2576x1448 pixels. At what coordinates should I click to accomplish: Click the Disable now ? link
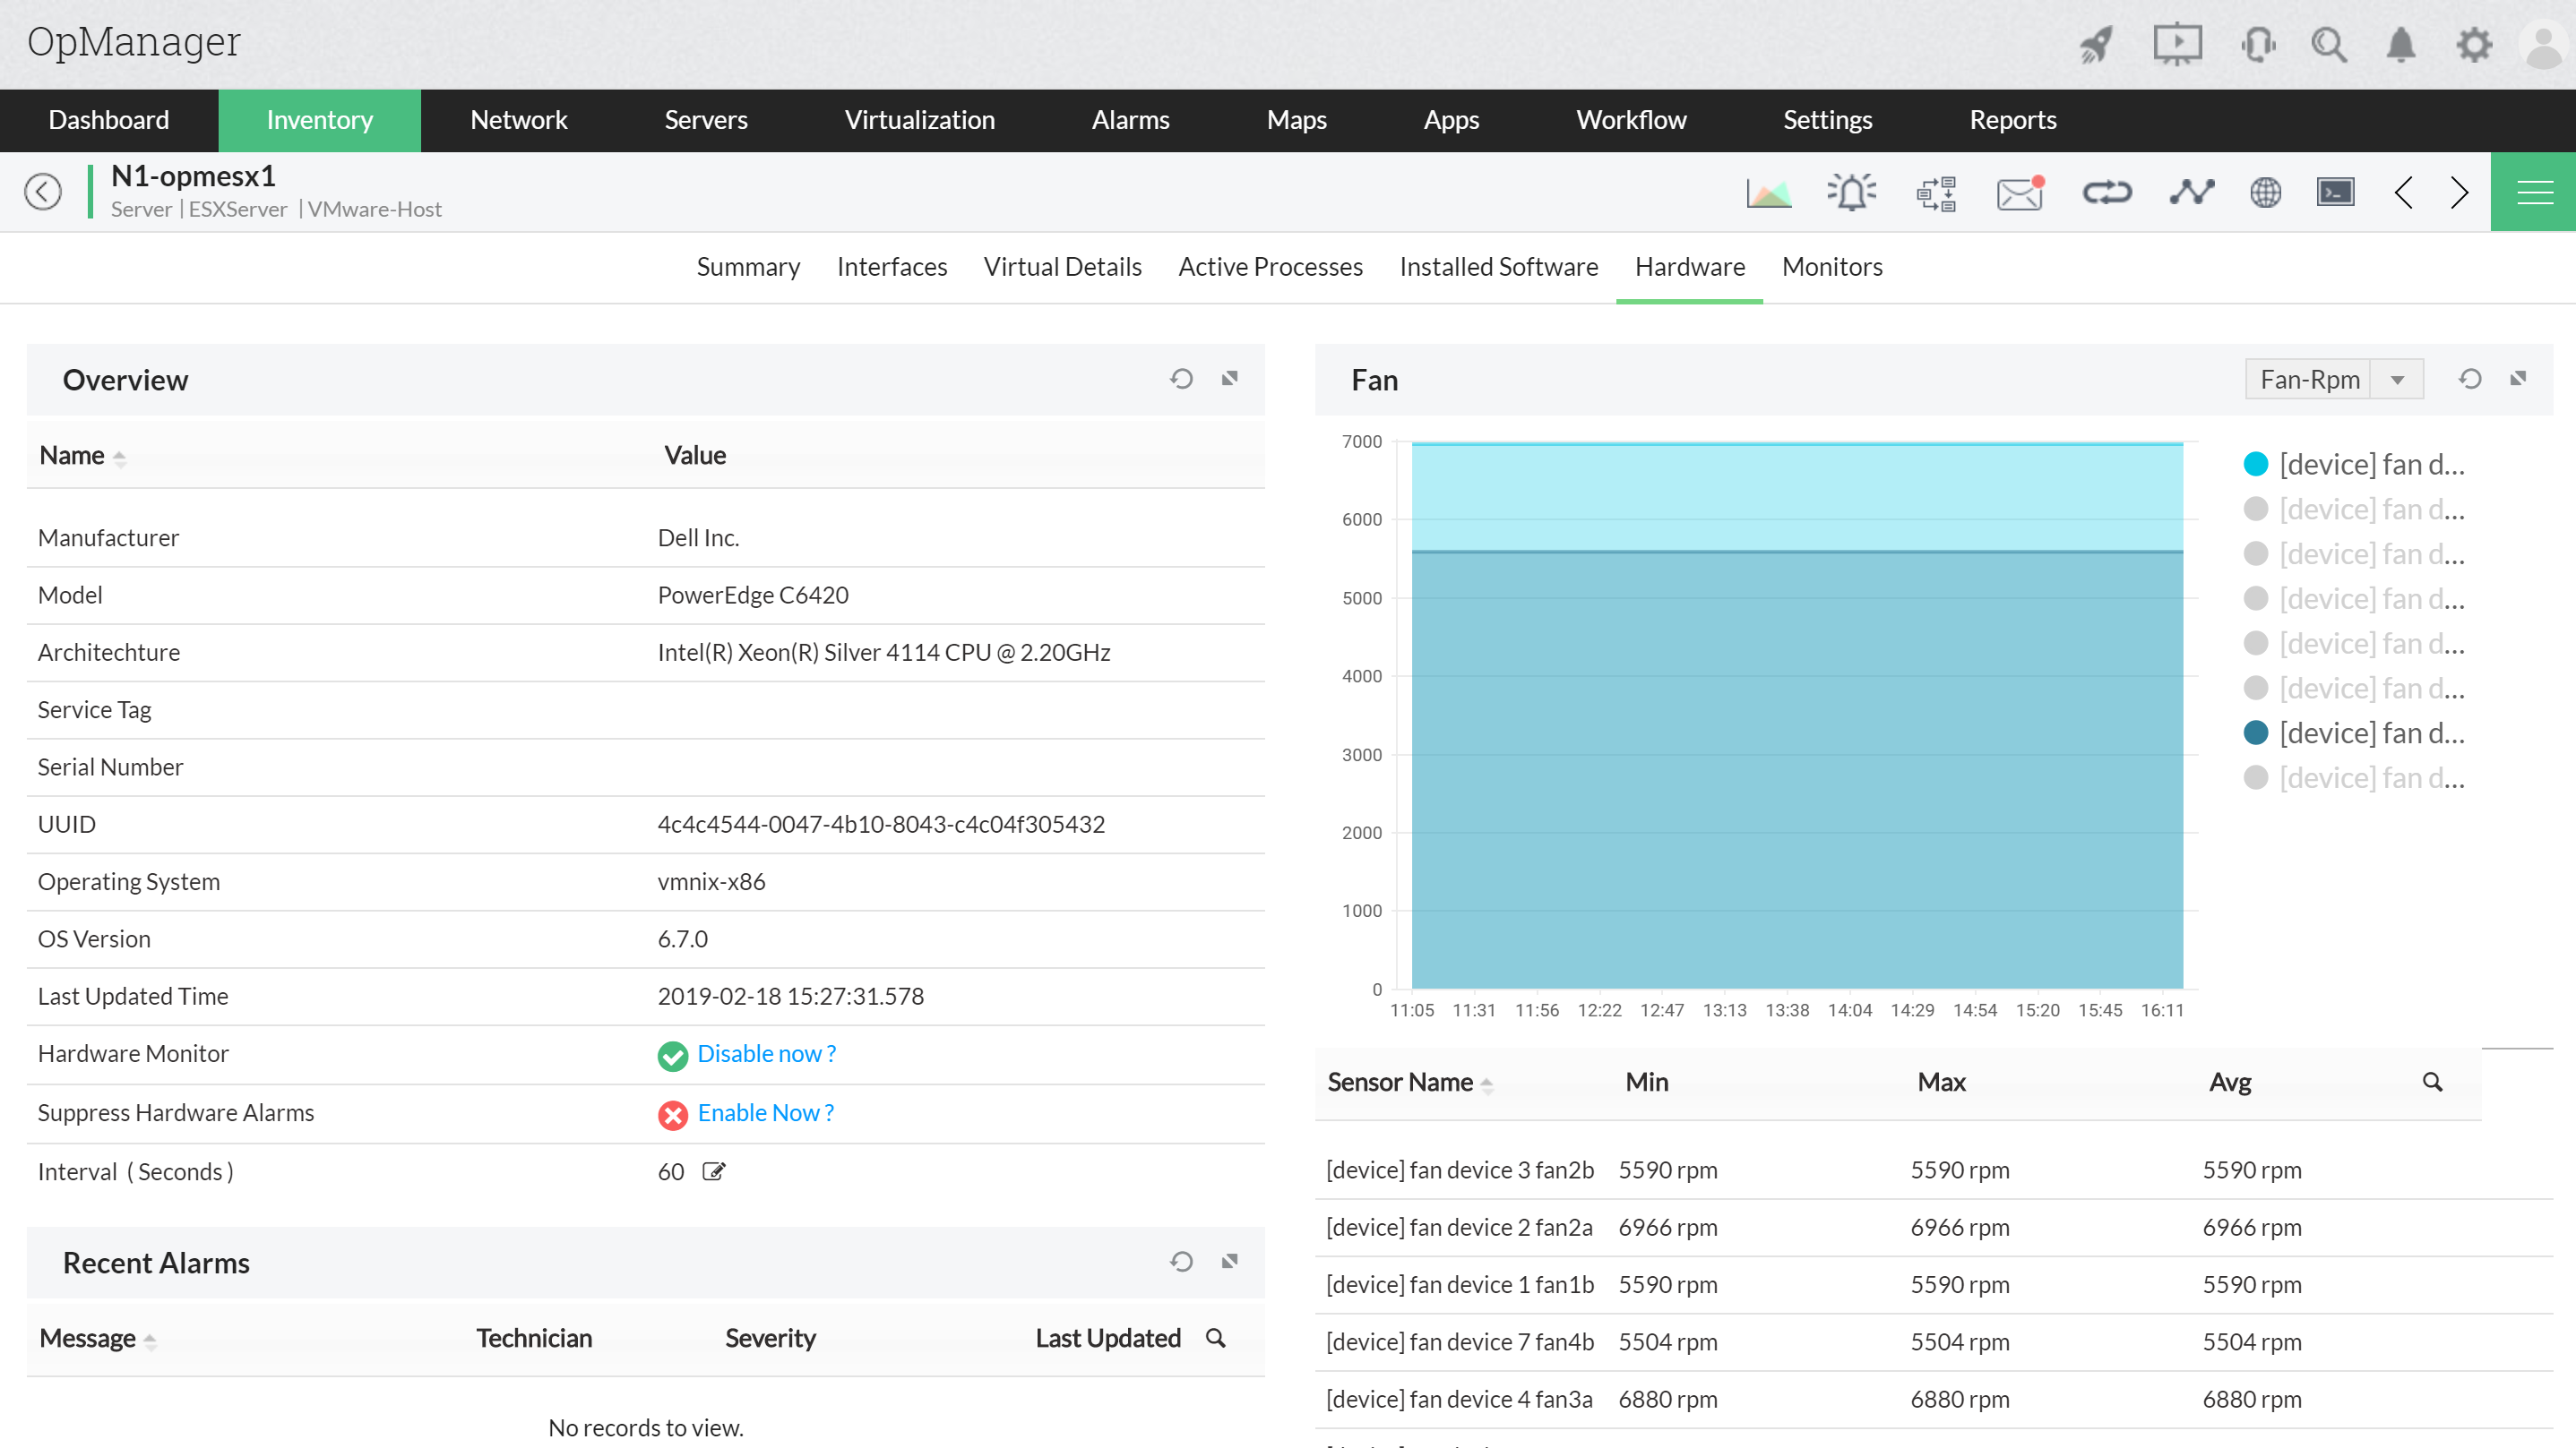(766, 1054)
